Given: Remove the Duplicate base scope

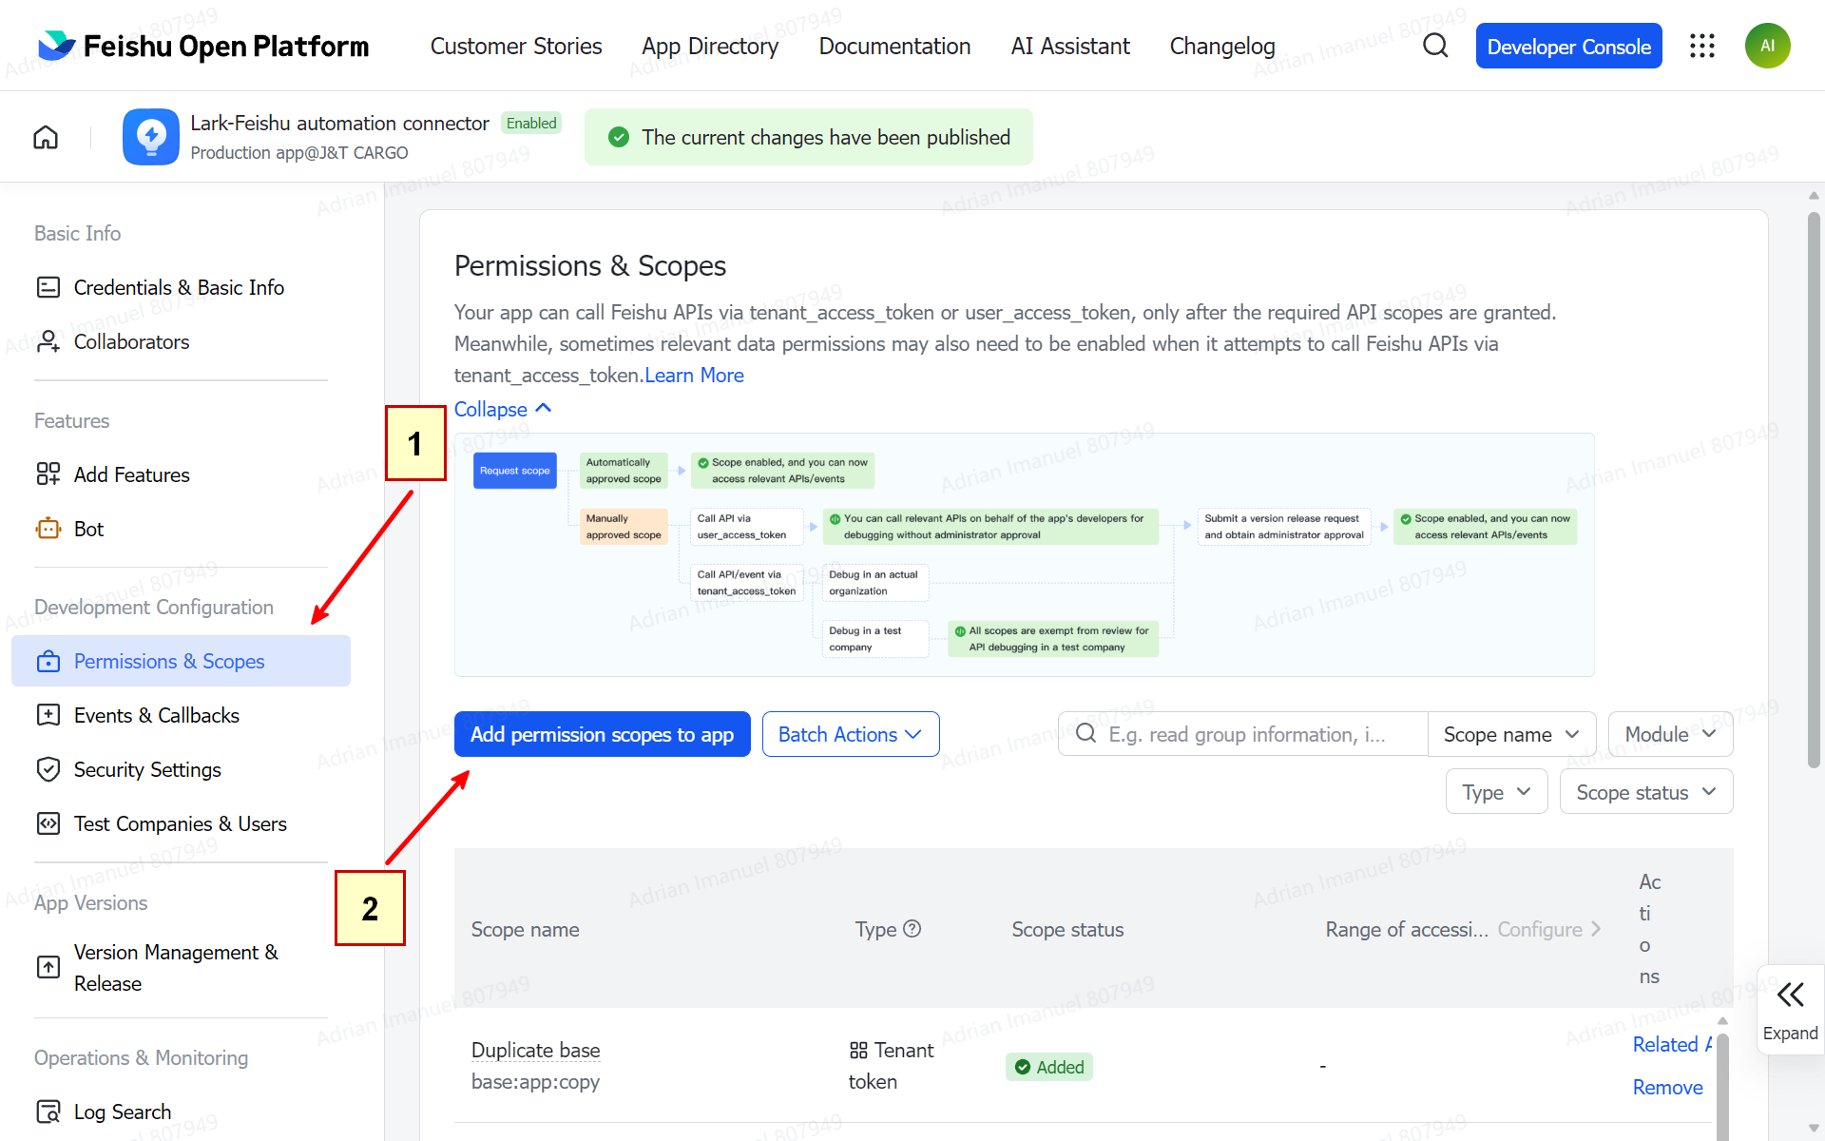Looking at the screenshot, I should [1667, 1088].
